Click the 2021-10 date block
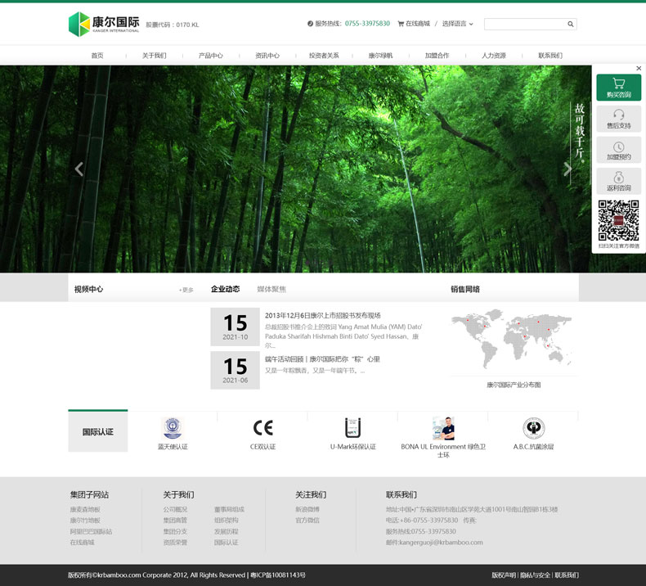Viewport: 646px width, 586px height. pos(236,327)
